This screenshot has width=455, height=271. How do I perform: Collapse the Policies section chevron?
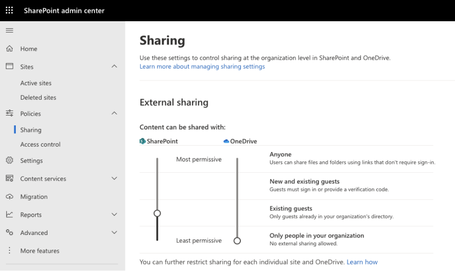click(114, 114)
